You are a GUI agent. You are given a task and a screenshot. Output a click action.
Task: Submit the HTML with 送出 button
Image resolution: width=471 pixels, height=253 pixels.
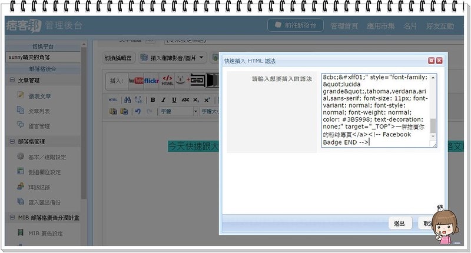coord(399,224)
